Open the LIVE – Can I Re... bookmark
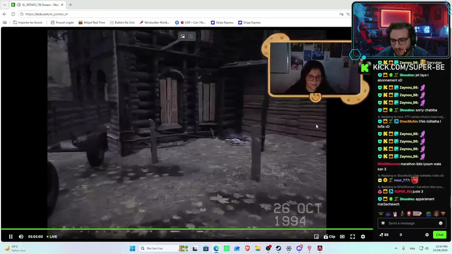452x254 pixels. pyautogui.click(x=190, y=23)
